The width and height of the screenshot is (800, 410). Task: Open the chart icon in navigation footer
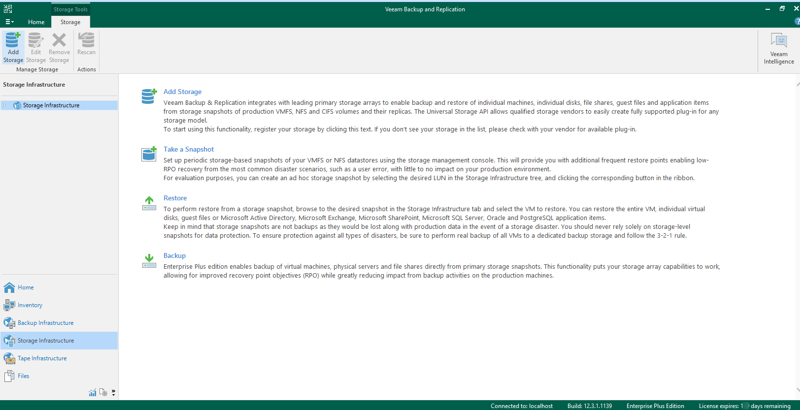pos(93,392)
